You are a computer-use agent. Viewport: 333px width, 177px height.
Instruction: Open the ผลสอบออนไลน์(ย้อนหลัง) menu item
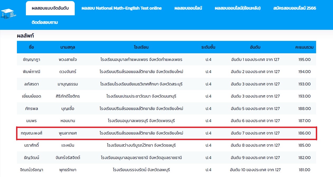(238, 8)
